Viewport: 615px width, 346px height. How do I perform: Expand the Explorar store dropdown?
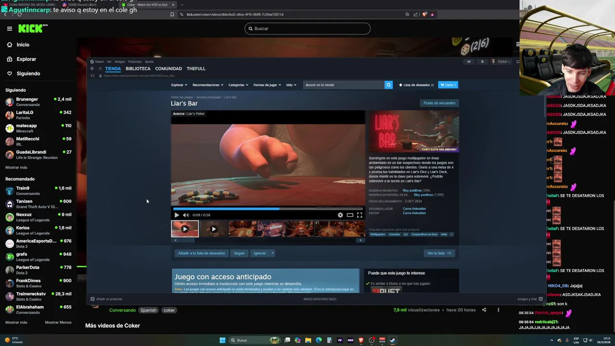pyautogui.click(x=179, y=85)
